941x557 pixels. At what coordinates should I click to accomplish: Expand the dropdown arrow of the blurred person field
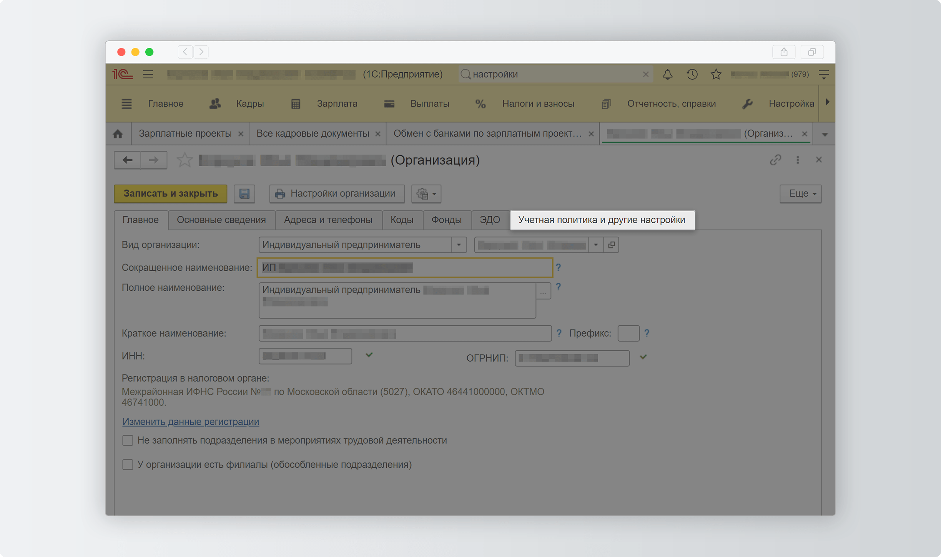coord(596,245)
